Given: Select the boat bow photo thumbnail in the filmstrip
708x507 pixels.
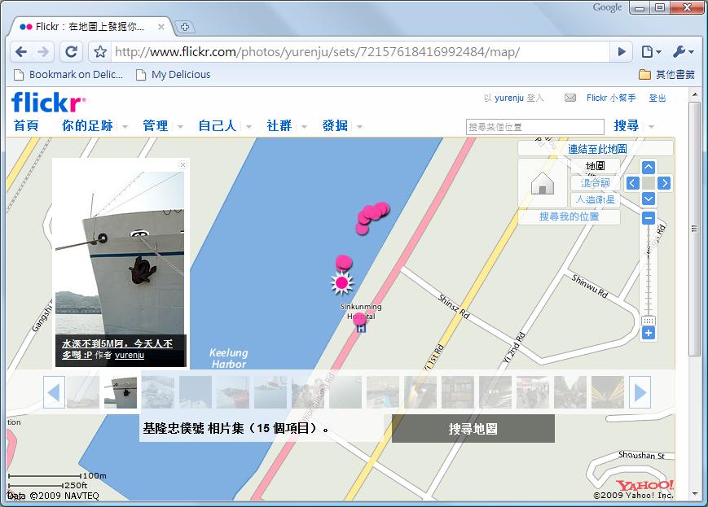Looking at the screenshot, I should (x=119, y=391).
